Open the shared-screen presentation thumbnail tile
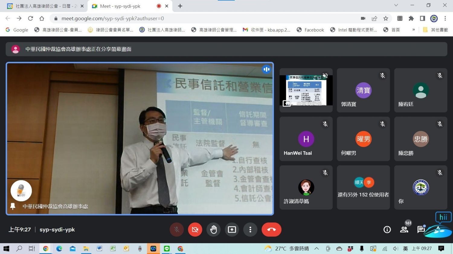The image size is (453, 254). pos(306,90)
